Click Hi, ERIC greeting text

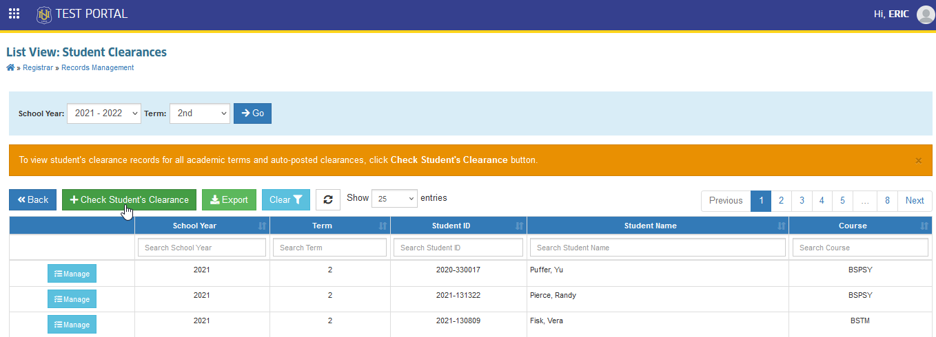click(x=891, y=14)
